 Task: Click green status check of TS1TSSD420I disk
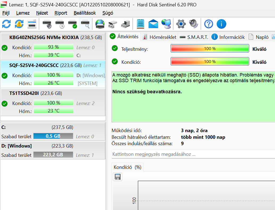pyautogui.click(x=5, y=104)
